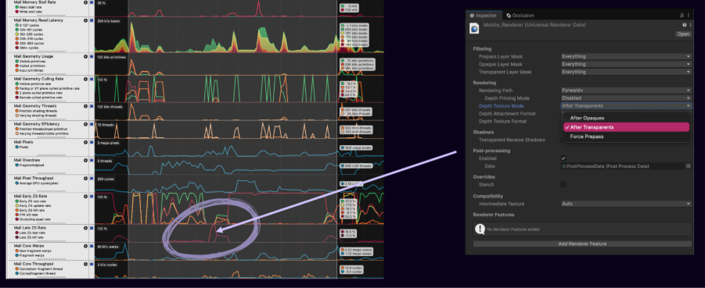Click the PostProcessData object field

click(x=623, y=166)
